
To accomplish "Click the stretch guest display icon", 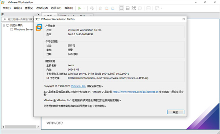I will (x=157, y=8).
